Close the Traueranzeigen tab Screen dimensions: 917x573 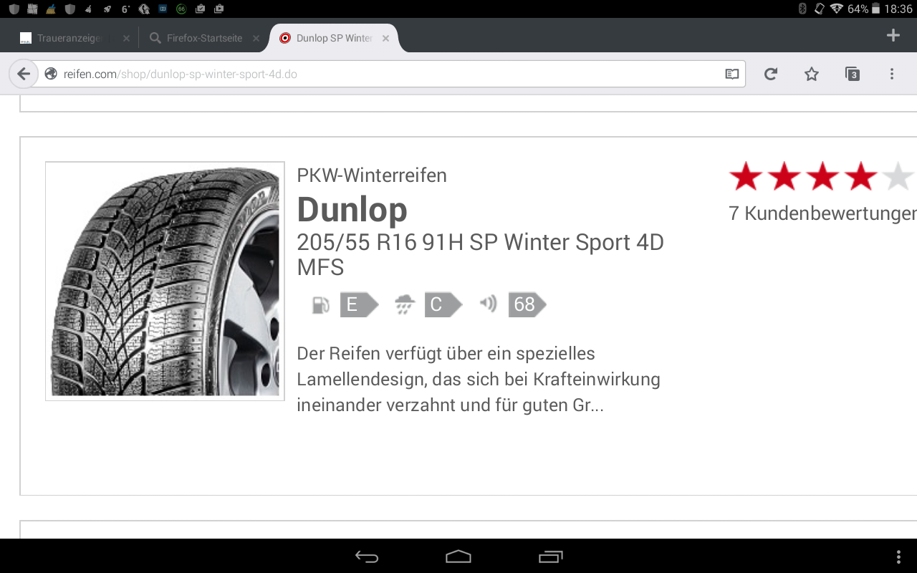126,39
